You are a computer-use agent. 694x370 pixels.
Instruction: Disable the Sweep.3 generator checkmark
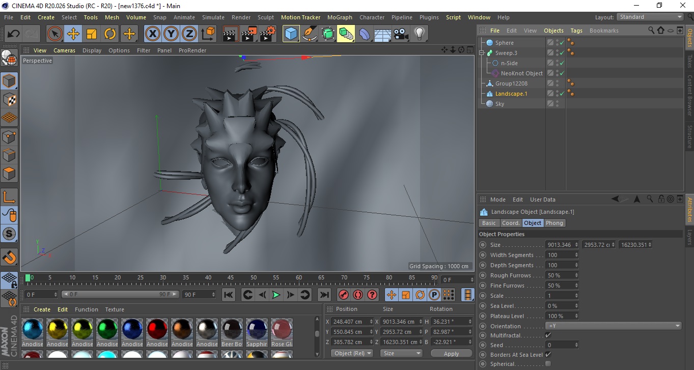coord(562,53)
